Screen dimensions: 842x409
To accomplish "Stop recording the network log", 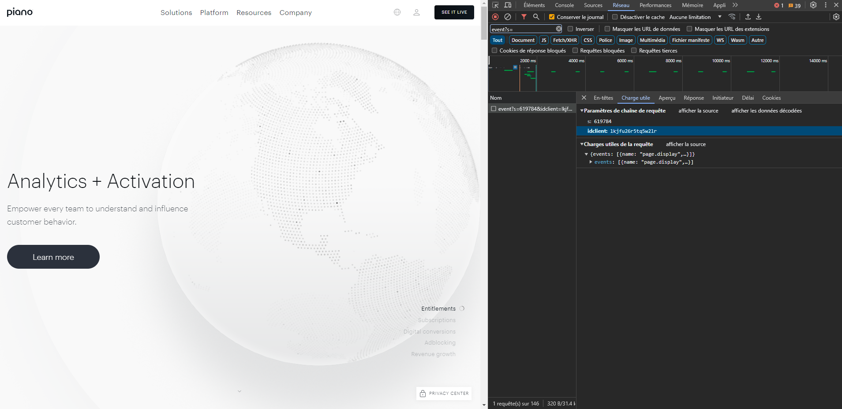I will [495, 17].
